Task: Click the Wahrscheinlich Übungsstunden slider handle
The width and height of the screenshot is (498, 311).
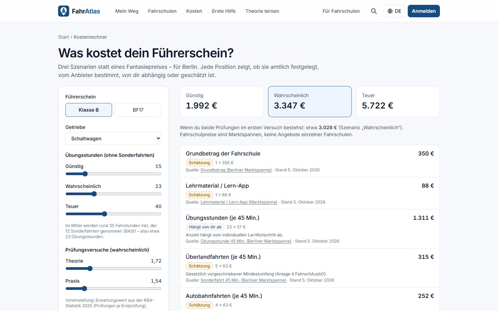Action: (94, 194)
